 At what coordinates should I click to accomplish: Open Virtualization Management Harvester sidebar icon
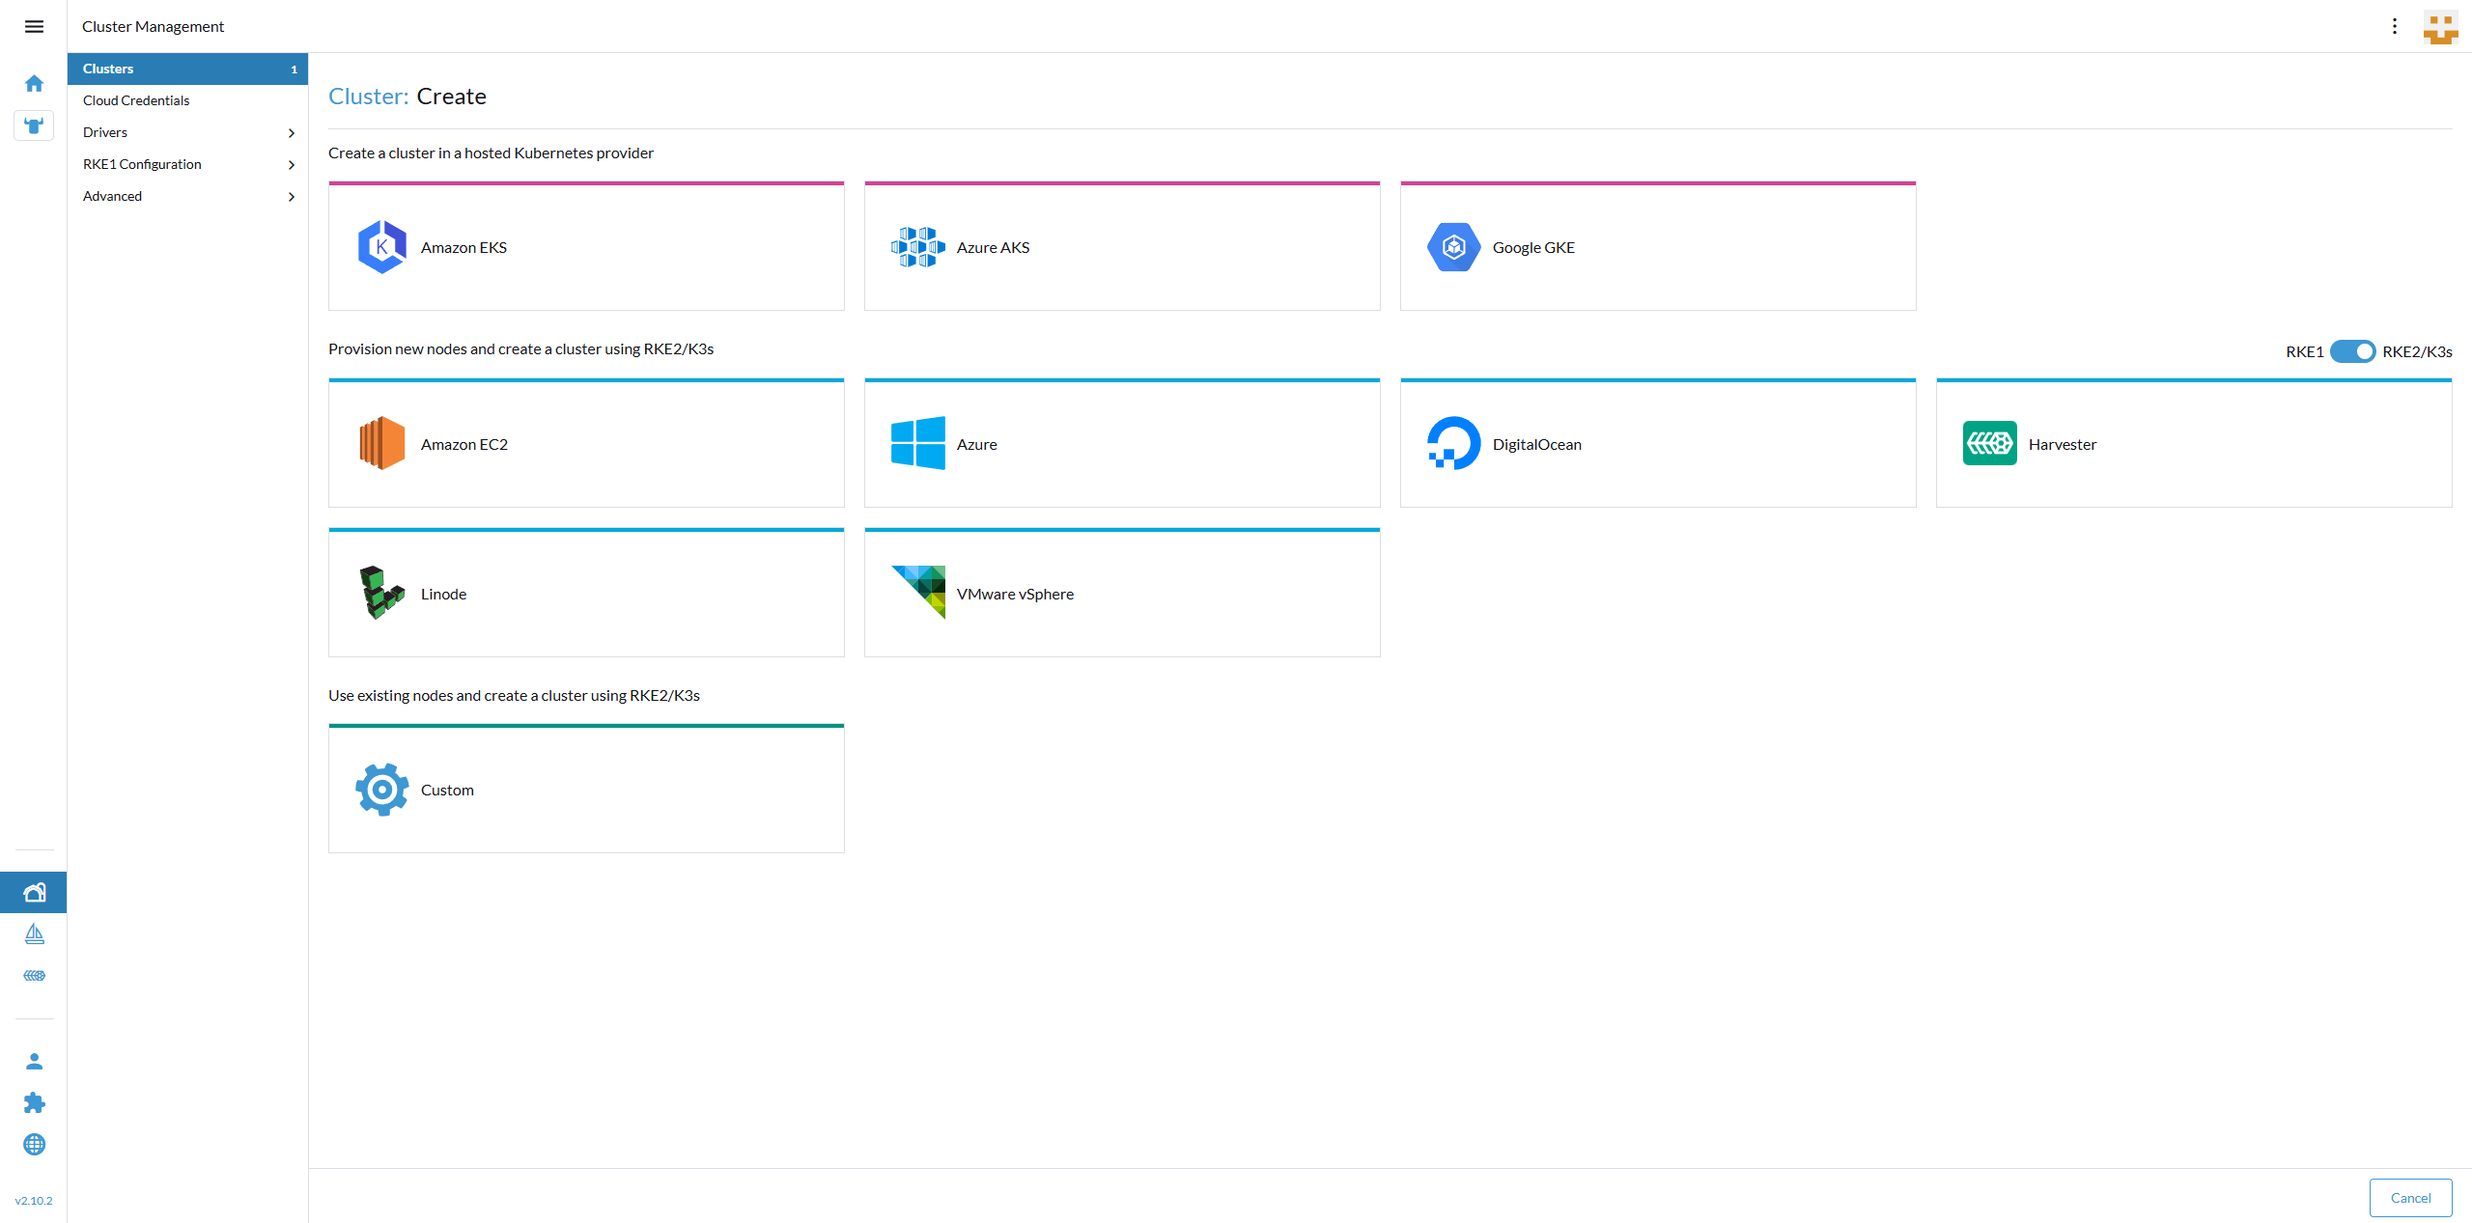pos(34,975)
